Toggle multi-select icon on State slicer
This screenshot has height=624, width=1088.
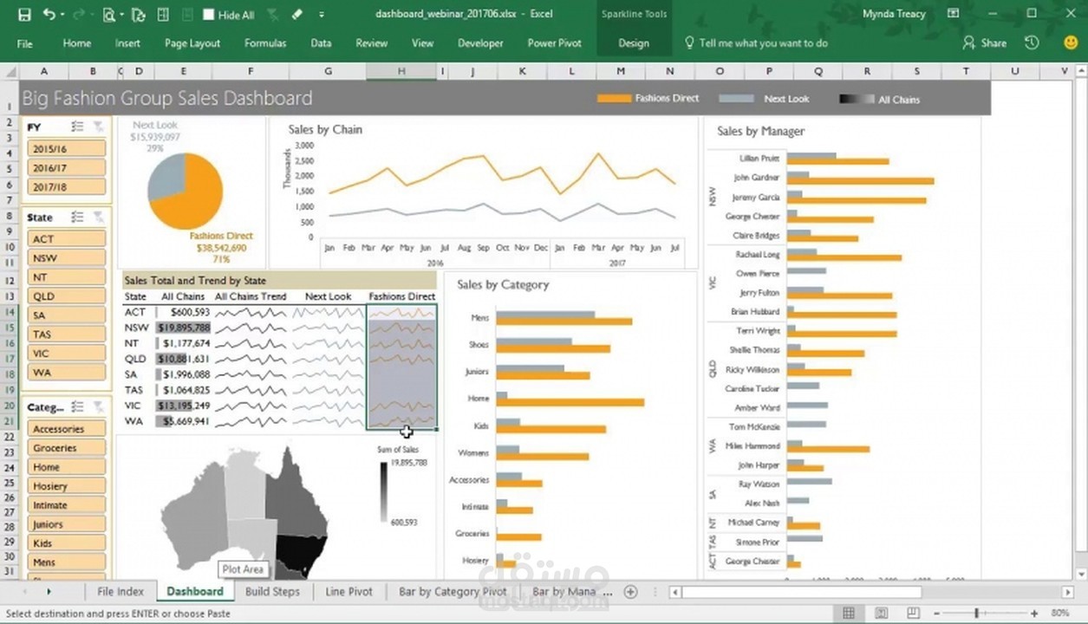click(x=78, y=218)
